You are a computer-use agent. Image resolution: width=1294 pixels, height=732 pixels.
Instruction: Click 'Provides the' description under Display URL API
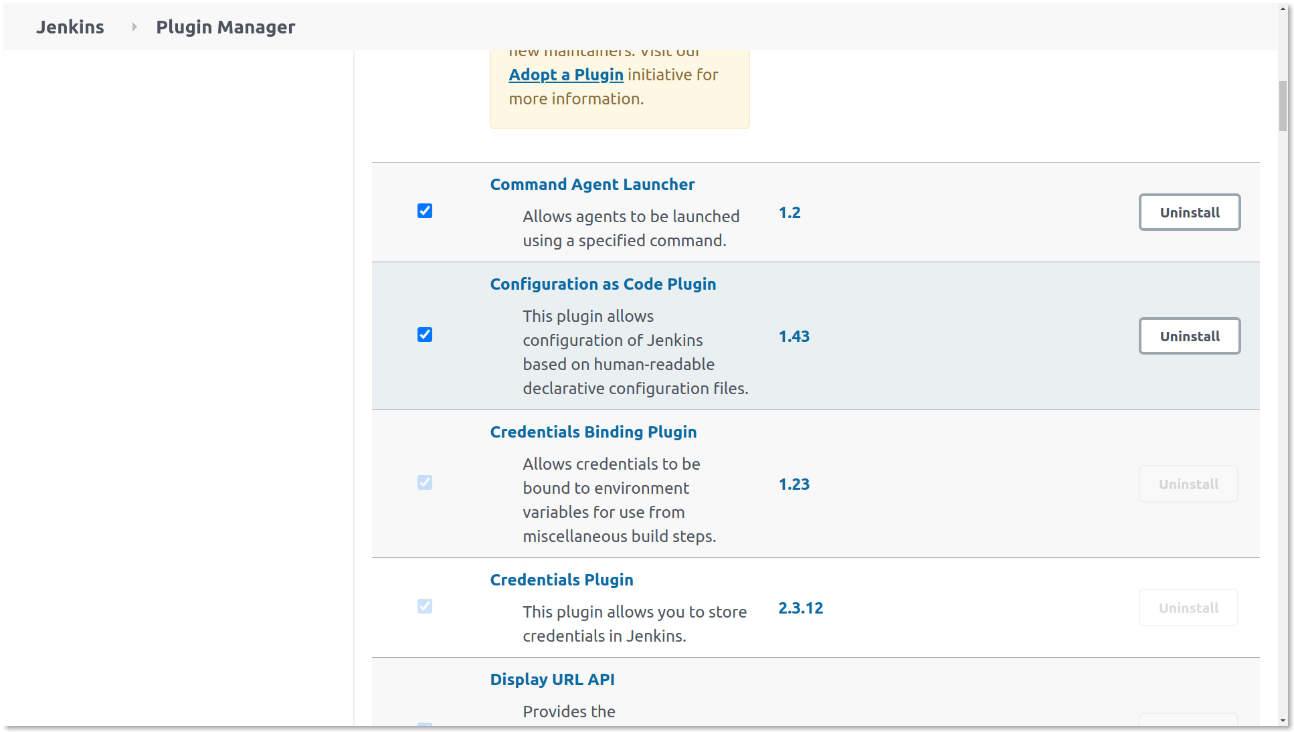click(x=569, y=711)
